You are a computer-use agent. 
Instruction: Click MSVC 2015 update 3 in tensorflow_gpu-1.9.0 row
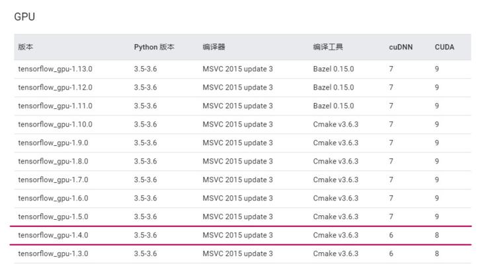[x=238, y=143]
